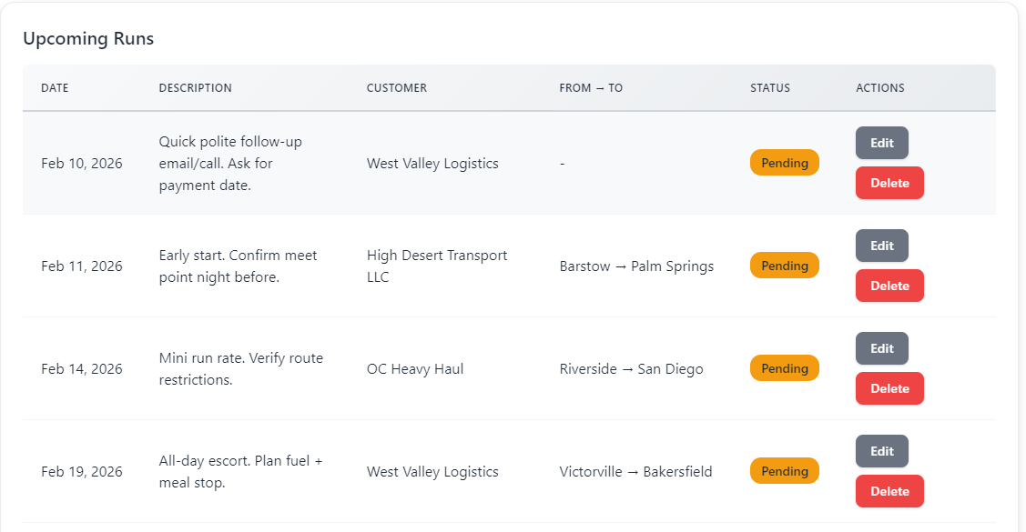Click the Description column header
The width and height of the screenshot is (1026, 532).
[195, 88]
